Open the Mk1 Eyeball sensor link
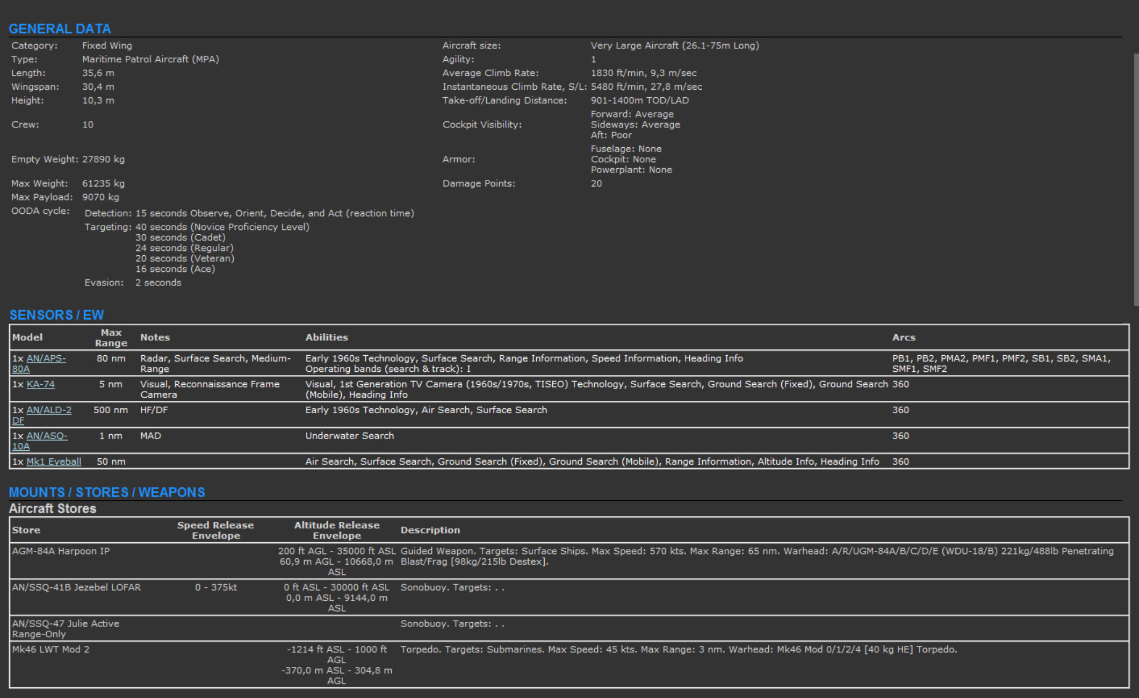The width and height of the screenshot is (1139, 698). [54, 462]
